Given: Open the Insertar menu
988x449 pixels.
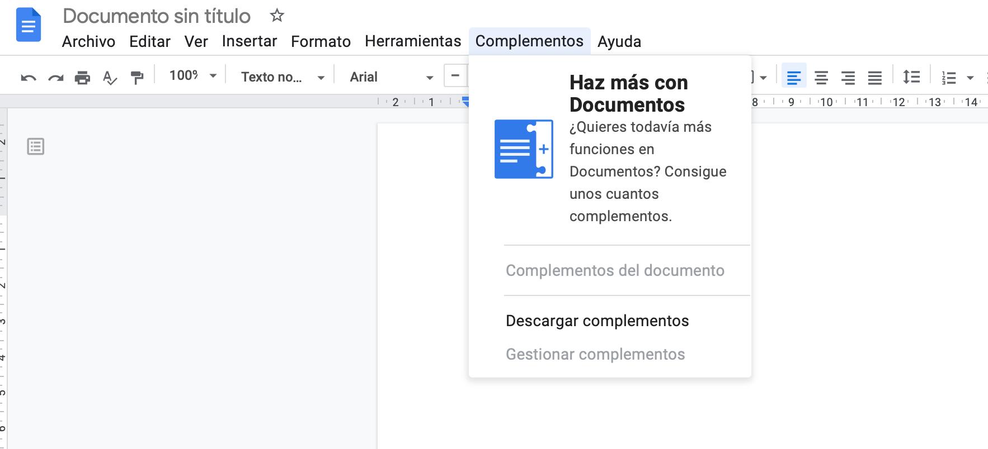Looking at the screenshot, I should [250, 41].
